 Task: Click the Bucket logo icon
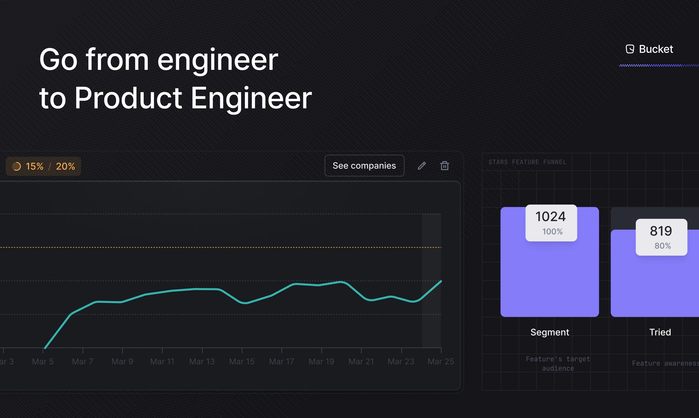(630, 49)
